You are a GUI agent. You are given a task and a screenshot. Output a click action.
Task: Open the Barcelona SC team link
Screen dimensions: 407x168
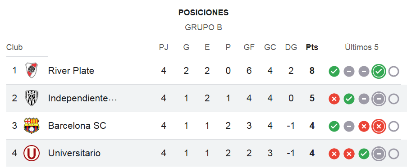click(x=77, y=126)
